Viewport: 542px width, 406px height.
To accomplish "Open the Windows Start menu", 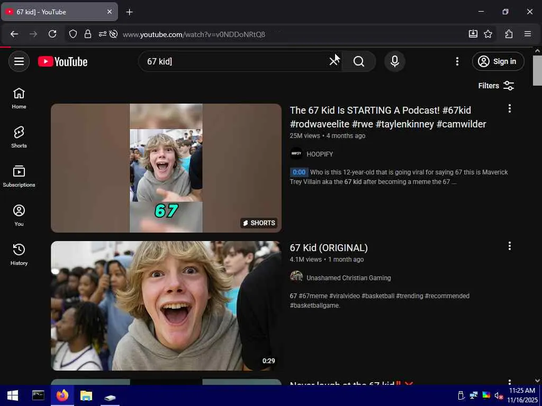I will [x=13, y=395].
